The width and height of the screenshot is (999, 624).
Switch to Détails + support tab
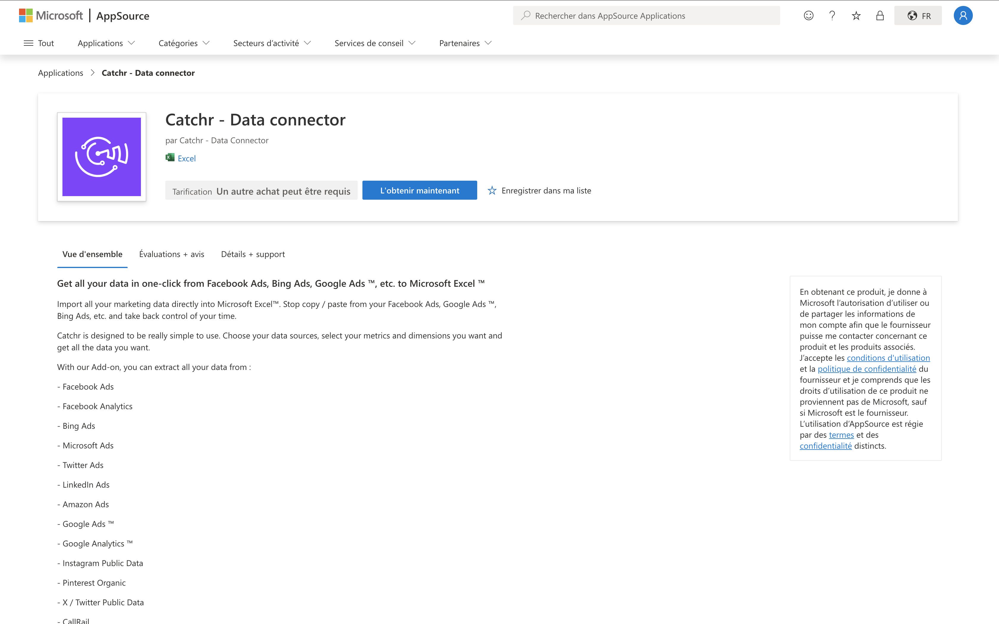pos(253,254)
